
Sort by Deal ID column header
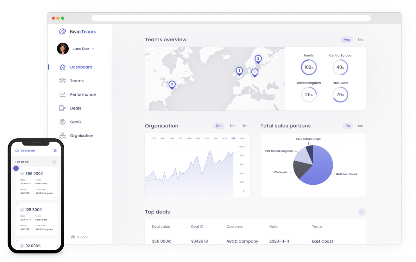click(197, 226)
